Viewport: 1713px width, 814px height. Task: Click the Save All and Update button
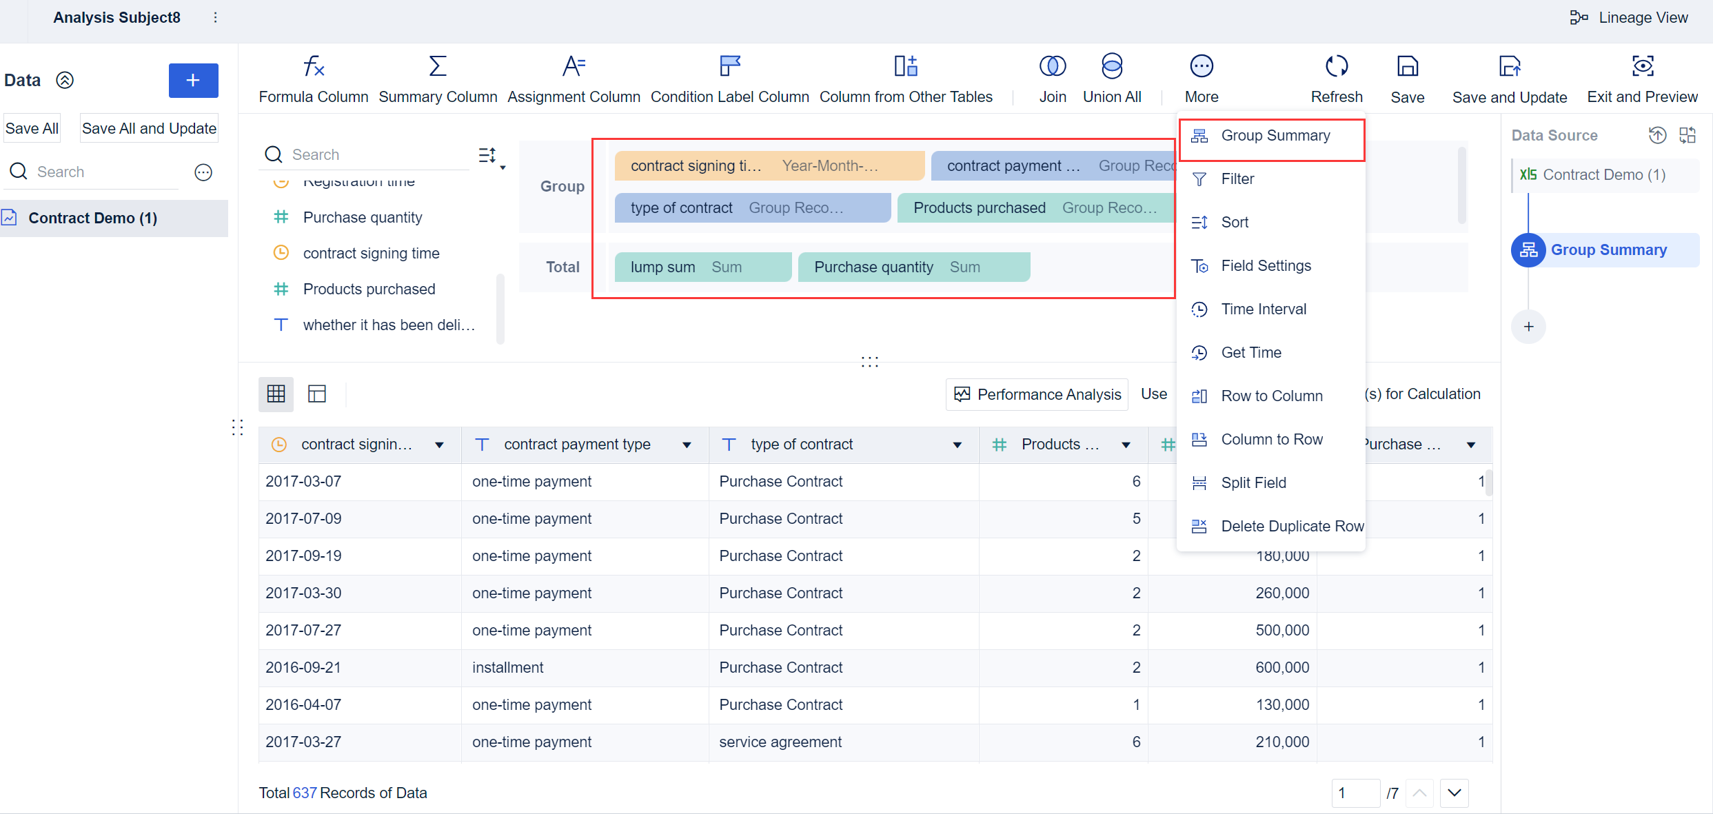(x=148, y=128)
